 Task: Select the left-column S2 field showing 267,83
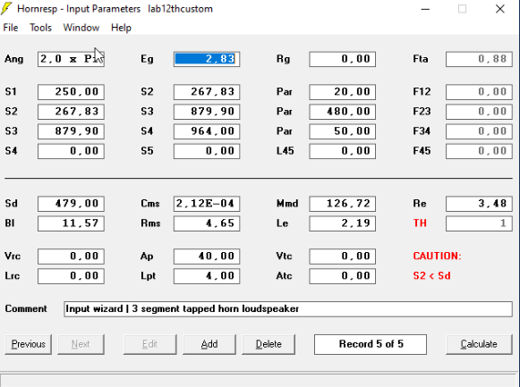[x=71, y=112]
